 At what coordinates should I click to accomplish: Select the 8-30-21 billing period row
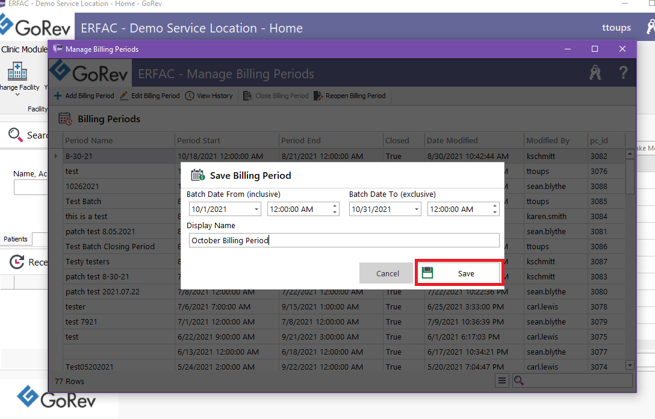pyautogui.click(x=338, y=157)
